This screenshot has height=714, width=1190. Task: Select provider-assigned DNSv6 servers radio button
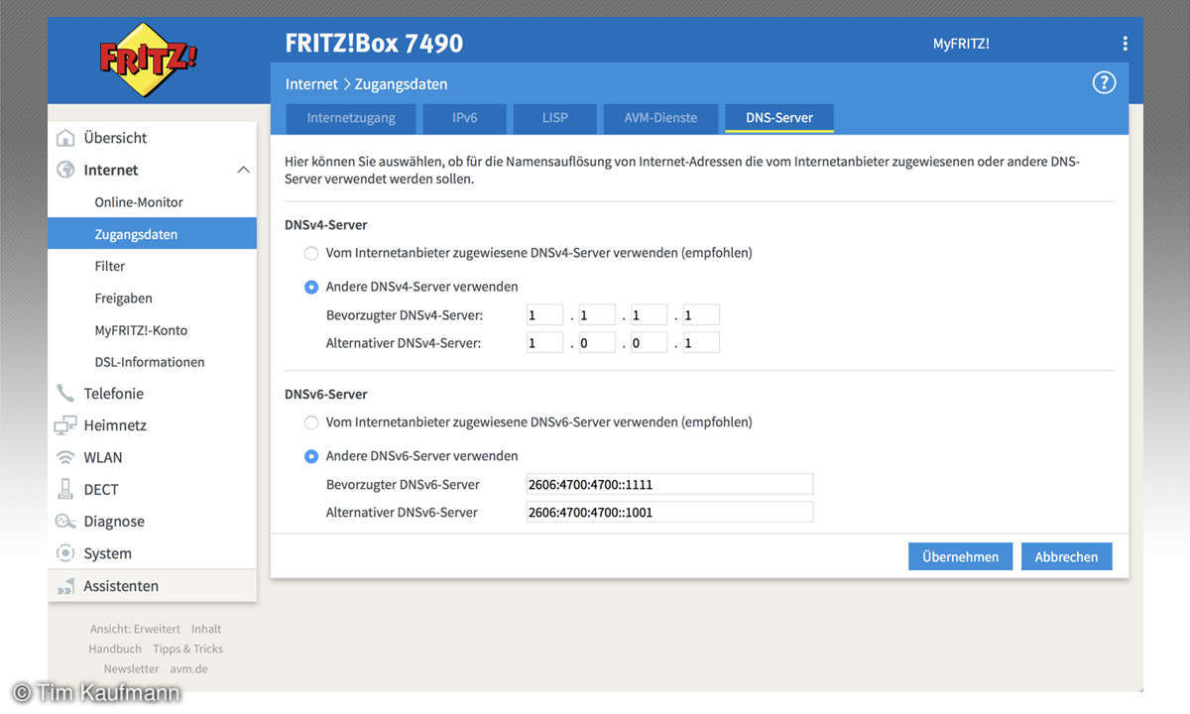[x=311, y=422]
